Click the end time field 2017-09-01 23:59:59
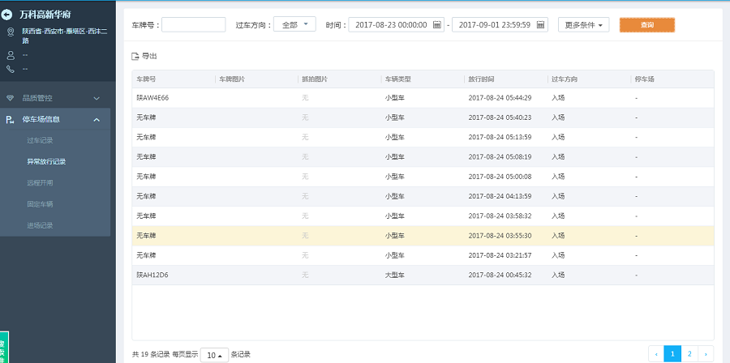This screenshot has height=363, width=730. coord(500,24)
